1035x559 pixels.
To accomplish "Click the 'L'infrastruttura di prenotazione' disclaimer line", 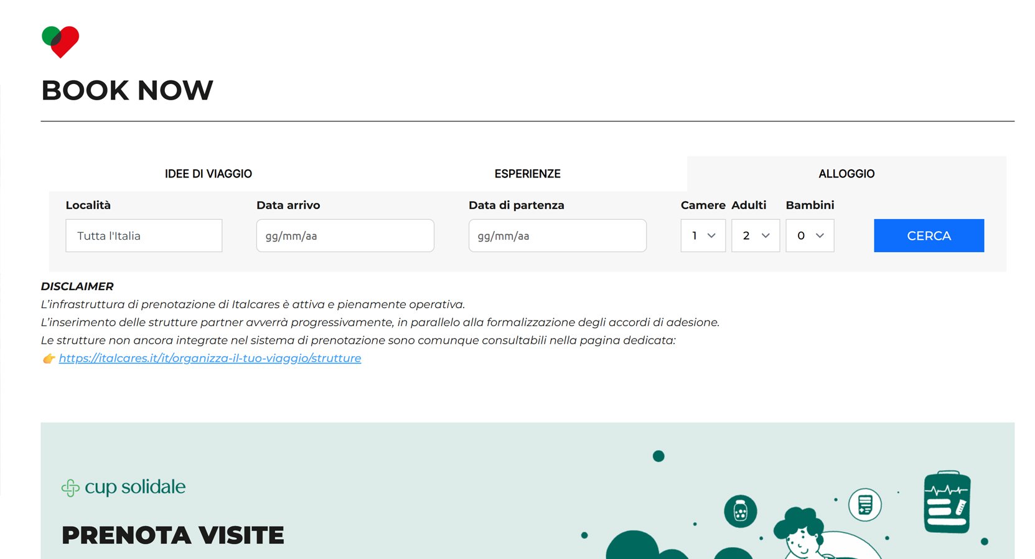I will (x=253, y=304).
